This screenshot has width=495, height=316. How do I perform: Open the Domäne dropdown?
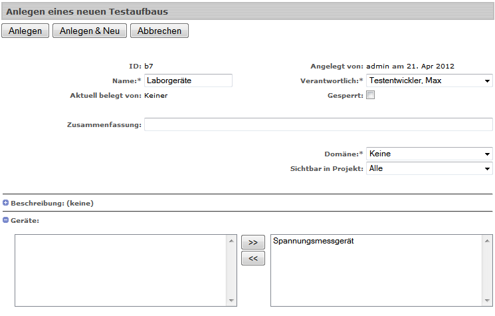[x=429, y=154]
